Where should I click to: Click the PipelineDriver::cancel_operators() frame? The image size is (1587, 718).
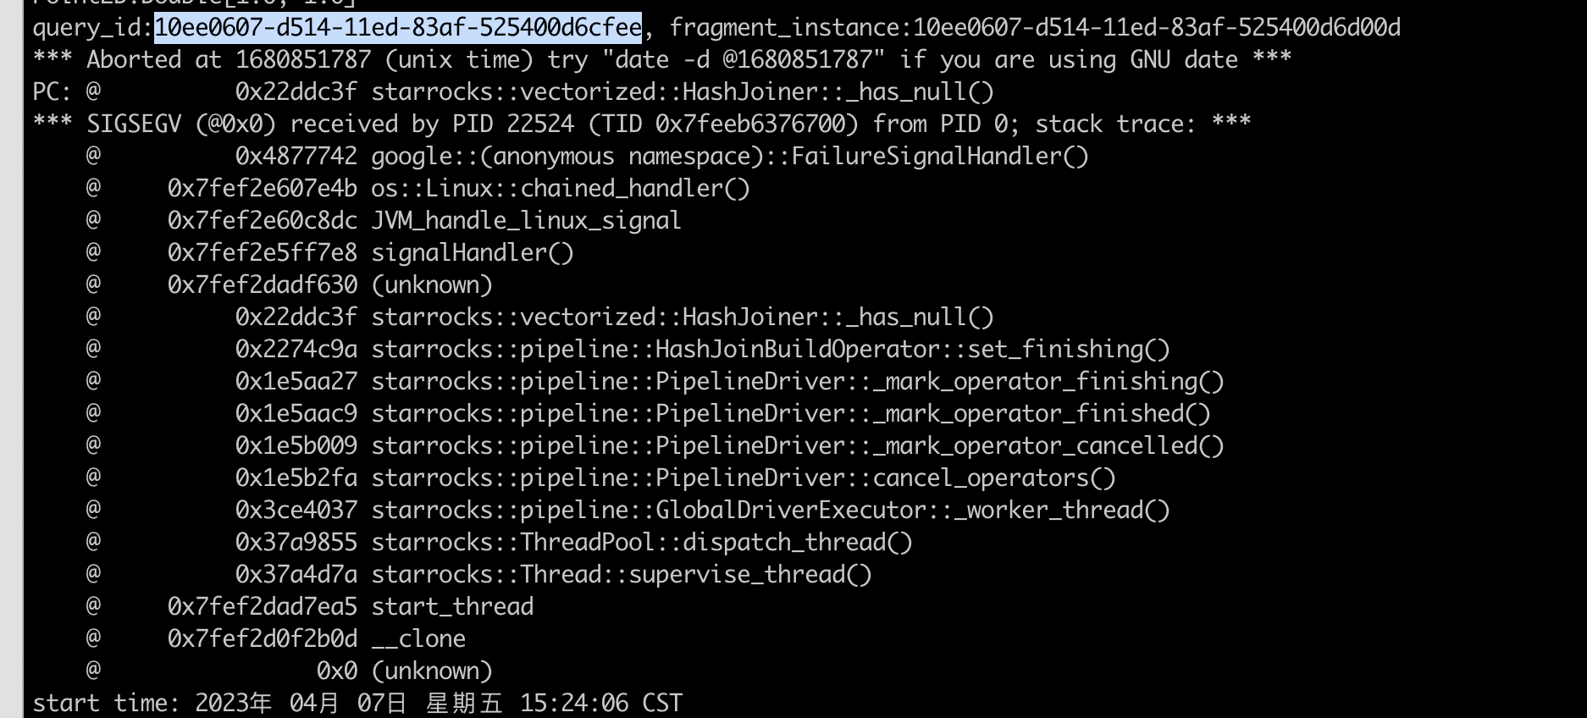(744, 478)
